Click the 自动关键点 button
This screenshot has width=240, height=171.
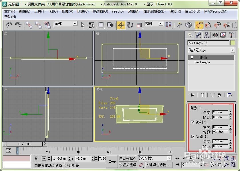[x=128, y=158]
